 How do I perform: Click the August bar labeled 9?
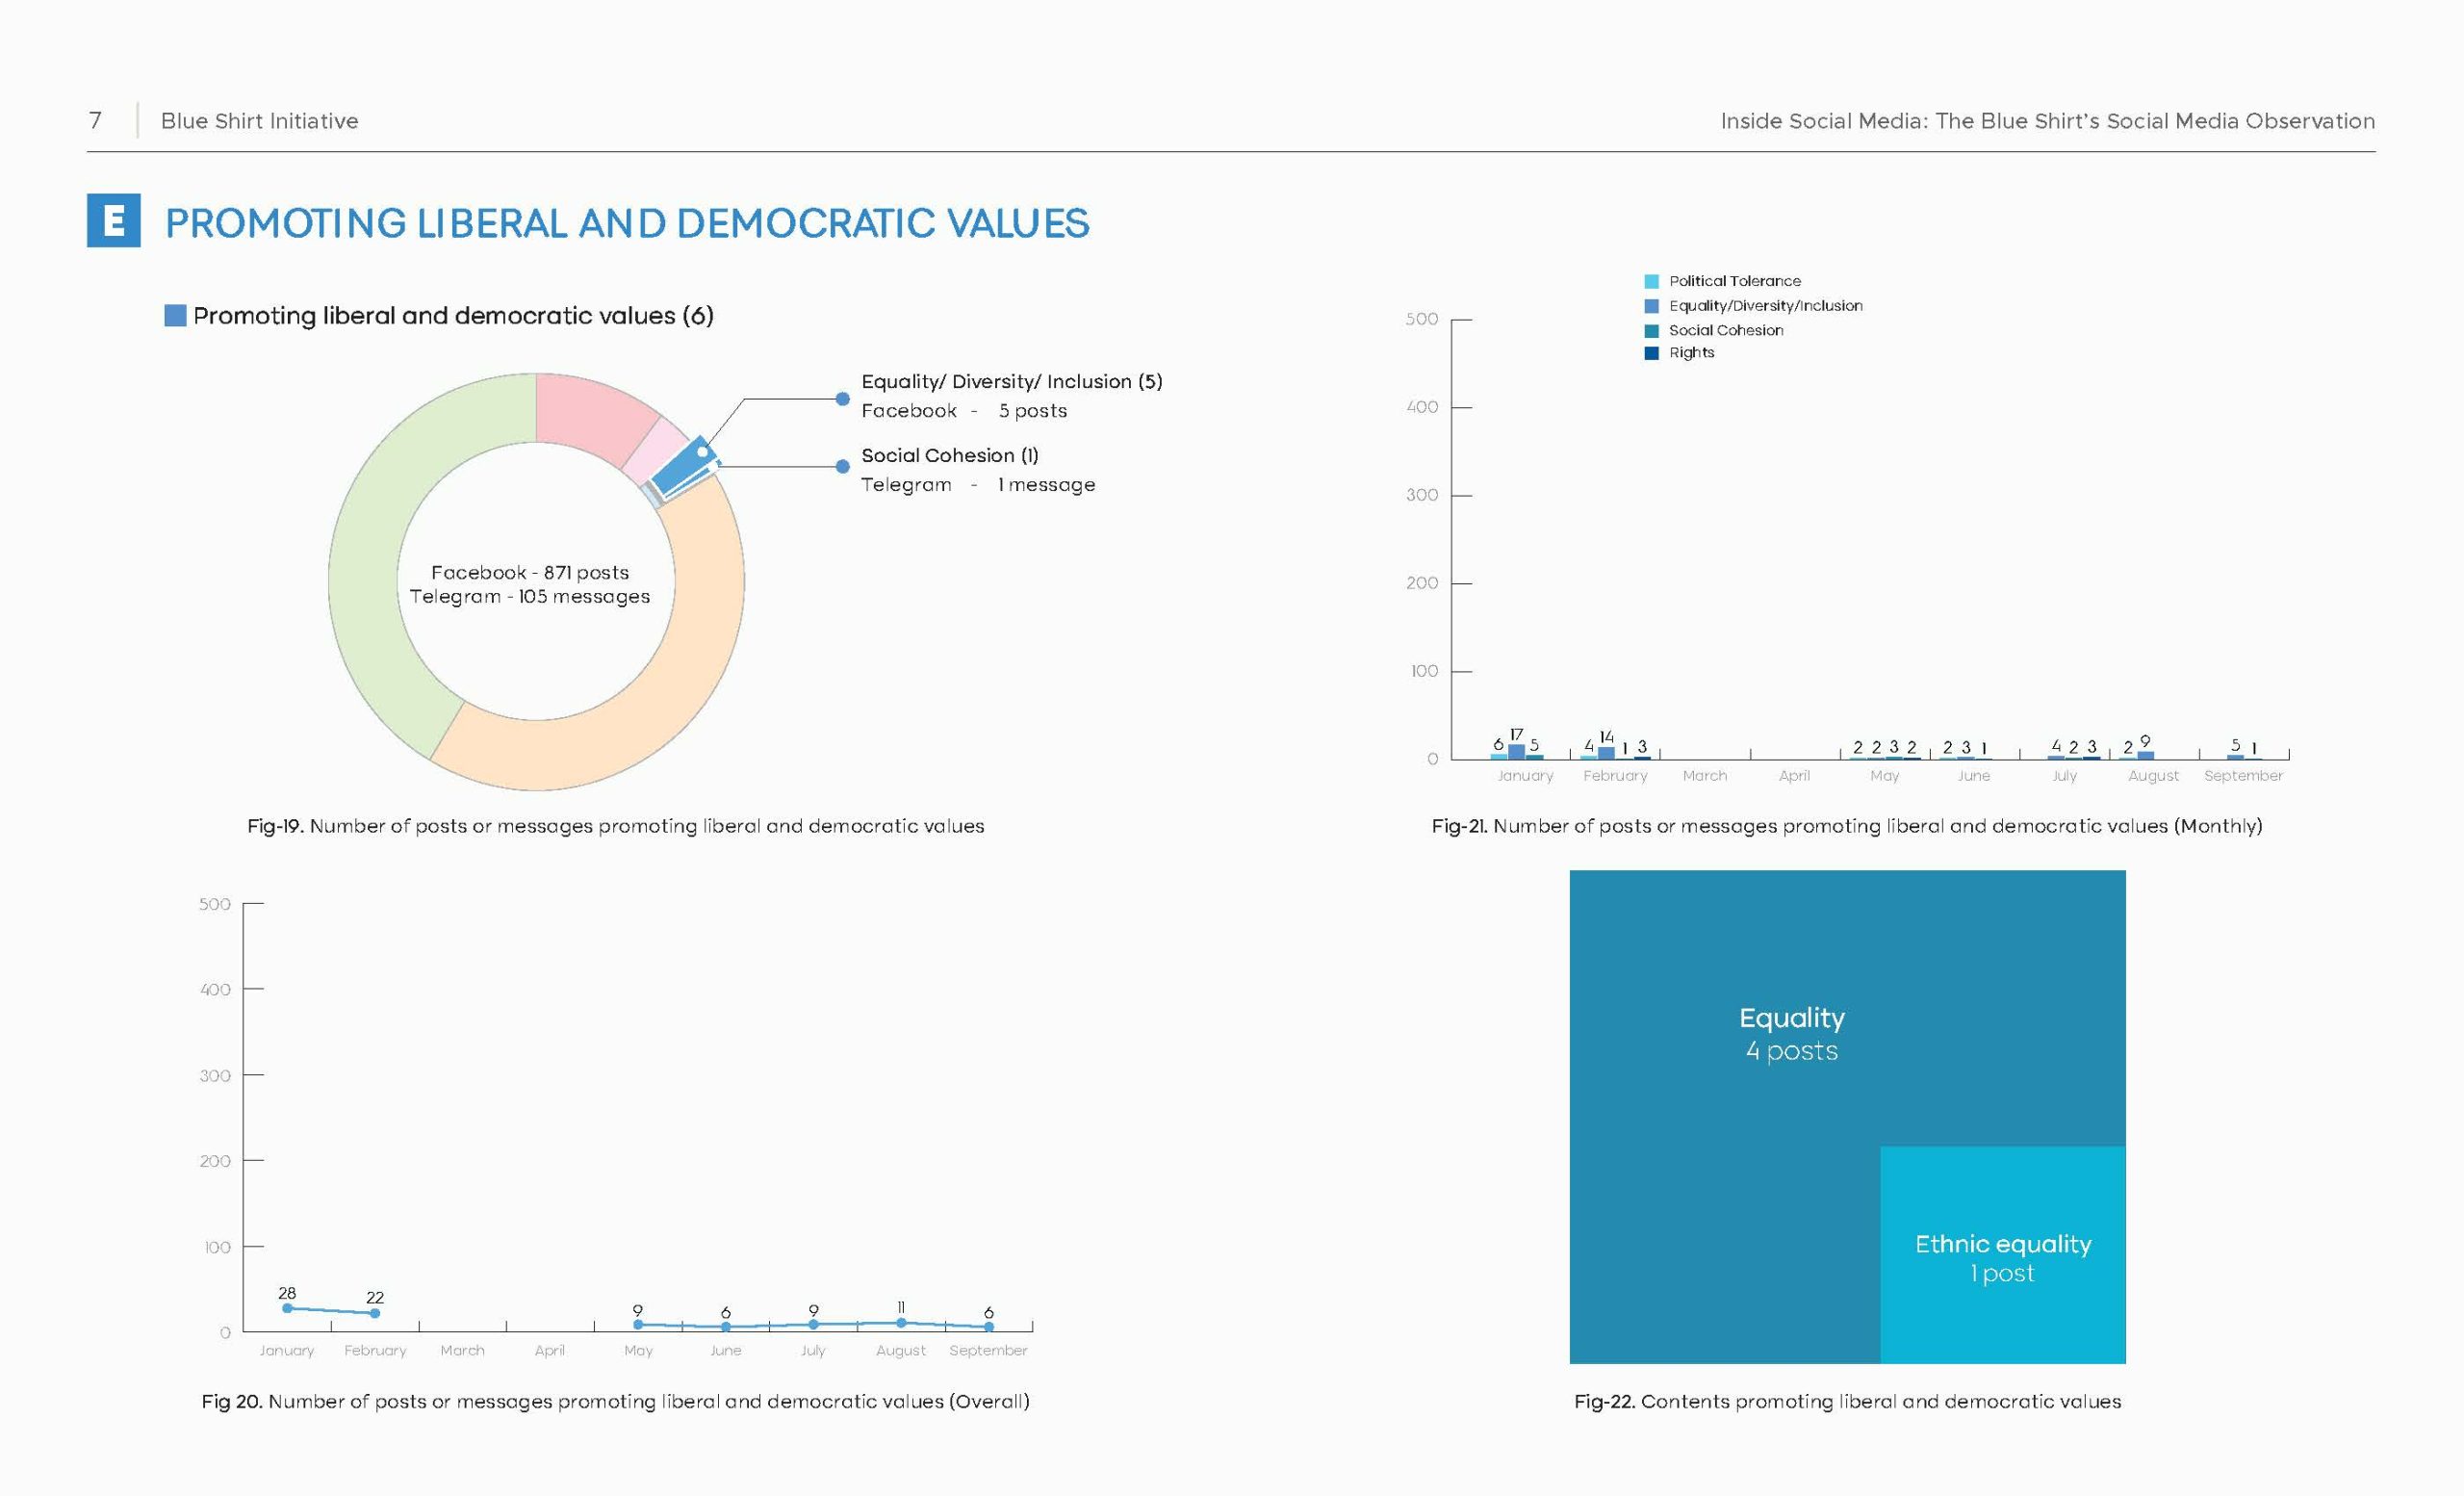[2145, 755]
